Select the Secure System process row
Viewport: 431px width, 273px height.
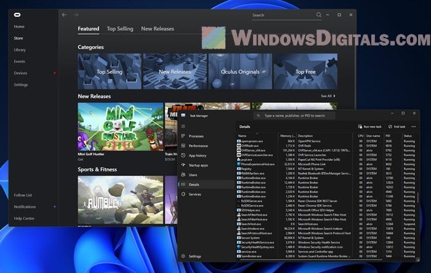(326, 238)
